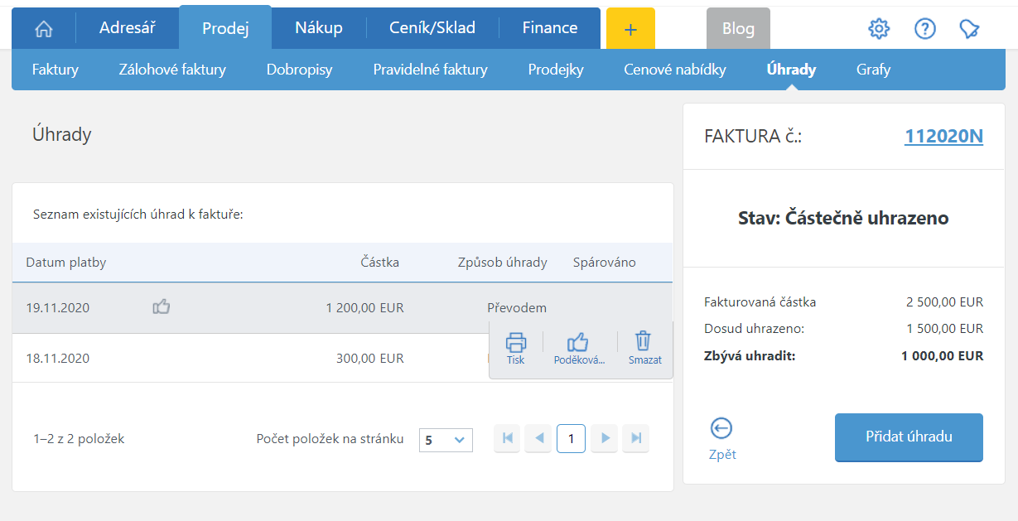Click the Tisk printer icon
The width and height of the screenshot is (1018, 521).
click(516, 342)
